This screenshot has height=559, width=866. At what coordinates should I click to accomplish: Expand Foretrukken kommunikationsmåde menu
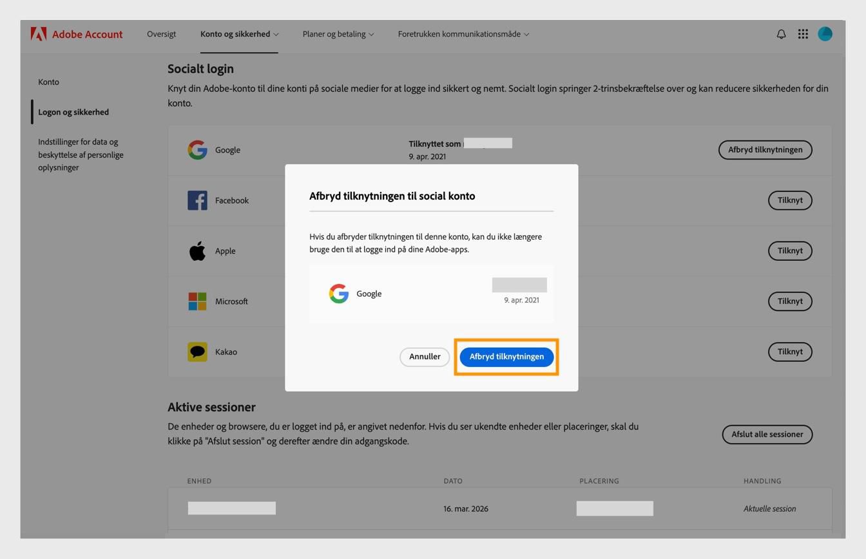tap(462, 33)
